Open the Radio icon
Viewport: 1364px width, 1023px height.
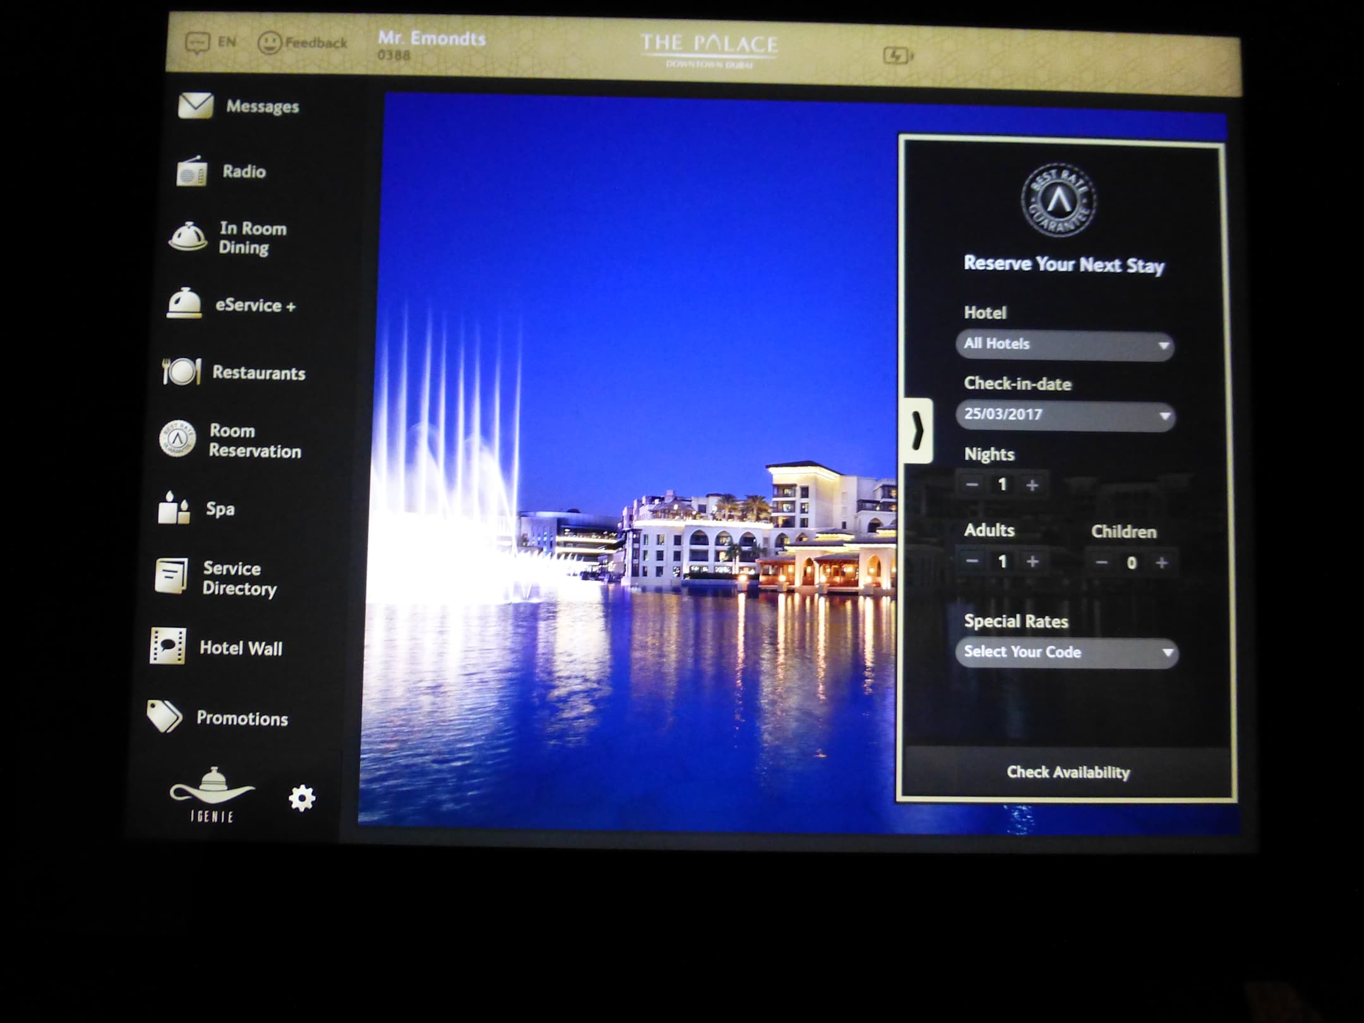click(191, 172)
